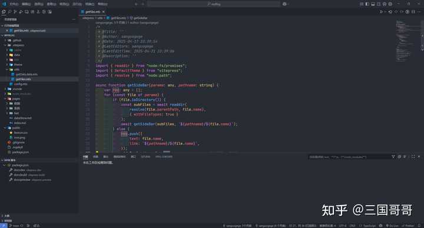Run the file with the editor play icon

381,12
